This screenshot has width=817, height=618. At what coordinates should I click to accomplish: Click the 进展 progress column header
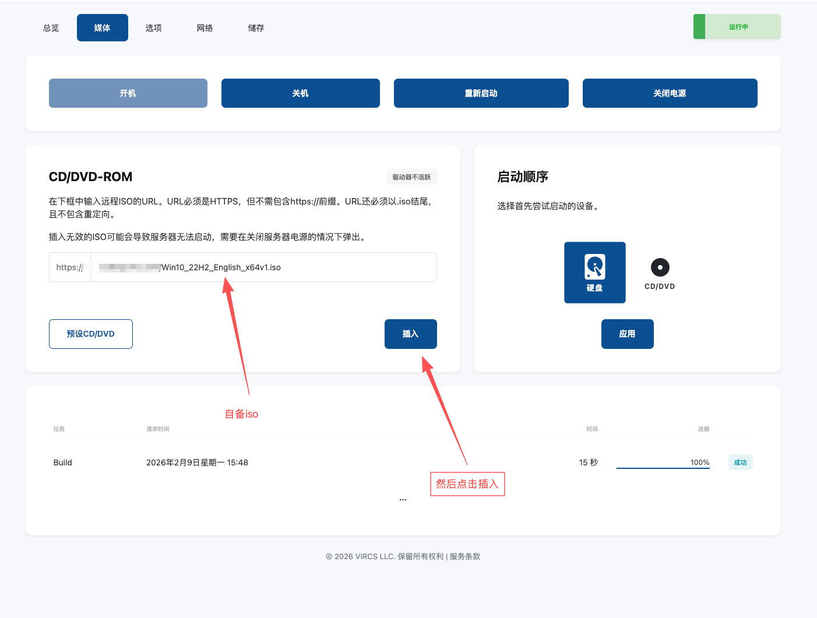(703, 429)
